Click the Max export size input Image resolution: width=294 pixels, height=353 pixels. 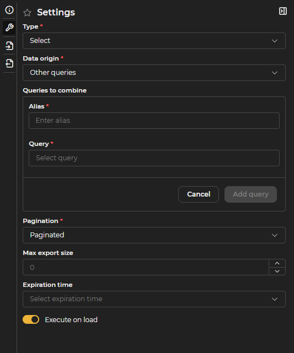coord(146,267)
